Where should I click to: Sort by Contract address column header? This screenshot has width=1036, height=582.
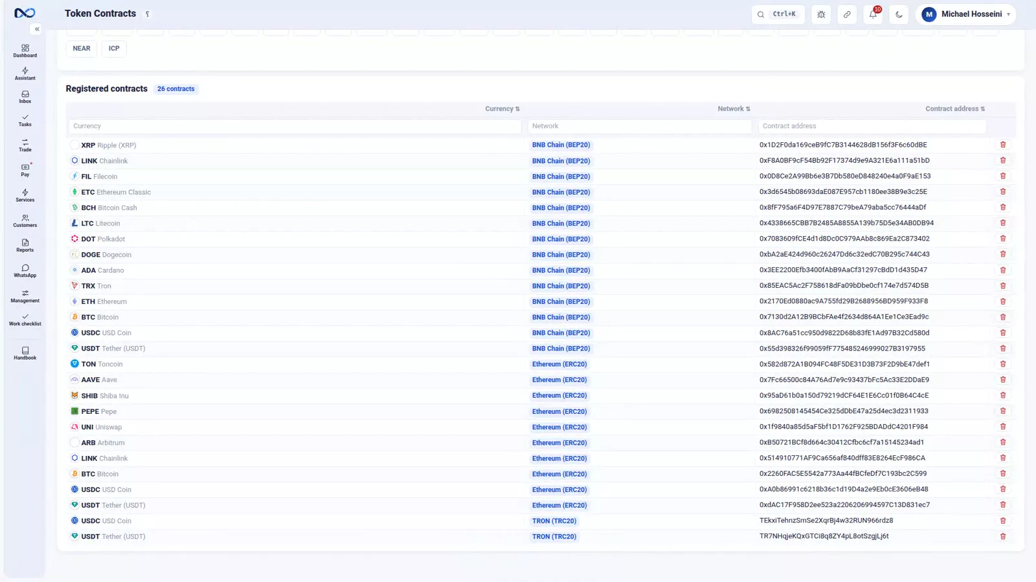955,109
